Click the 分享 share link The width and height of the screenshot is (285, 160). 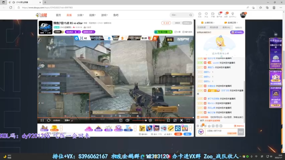coord(177,32)
